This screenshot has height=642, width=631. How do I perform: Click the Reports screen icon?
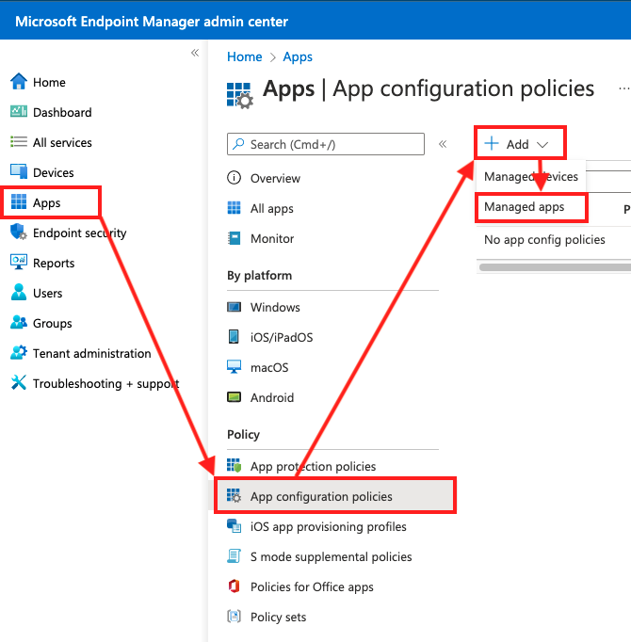tap(19, 262)
